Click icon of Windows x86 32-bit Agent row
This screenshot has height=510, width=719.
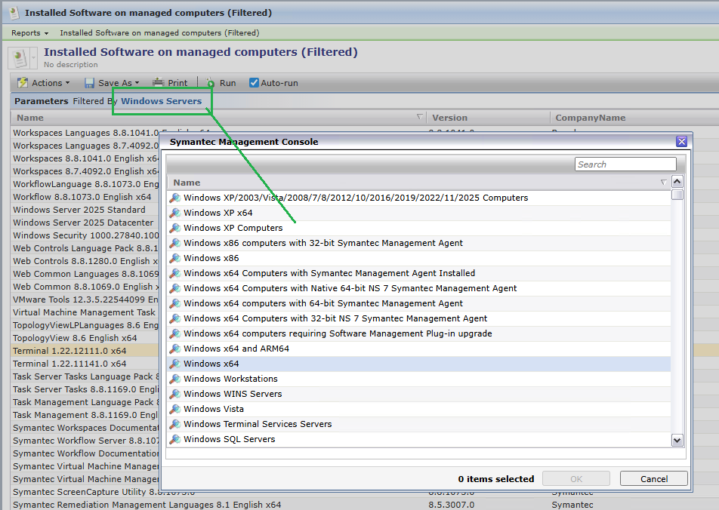(174, 244)
